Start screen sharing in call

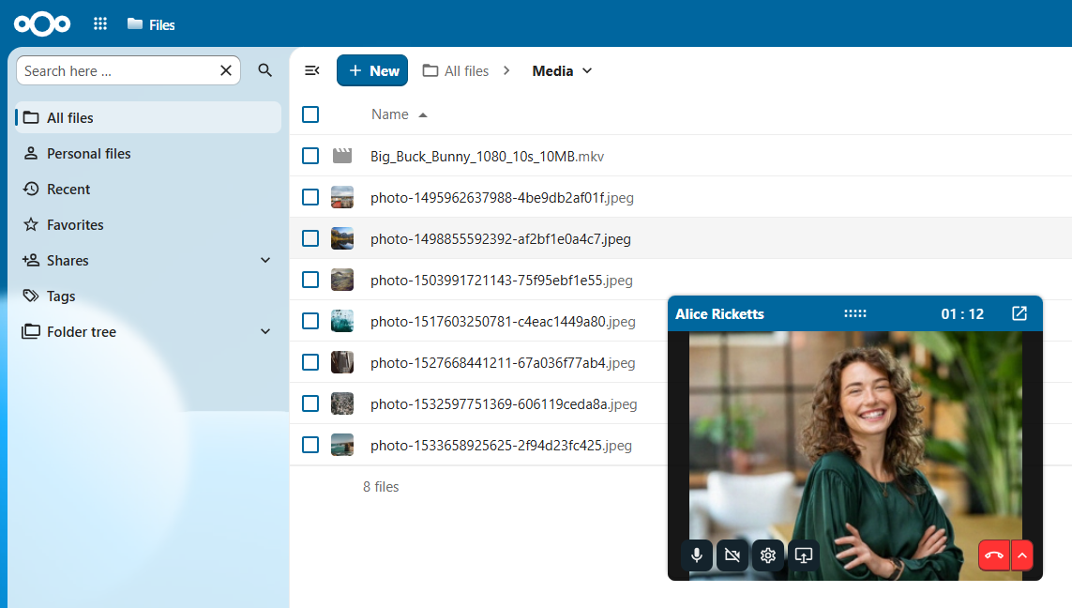(804, 555)
